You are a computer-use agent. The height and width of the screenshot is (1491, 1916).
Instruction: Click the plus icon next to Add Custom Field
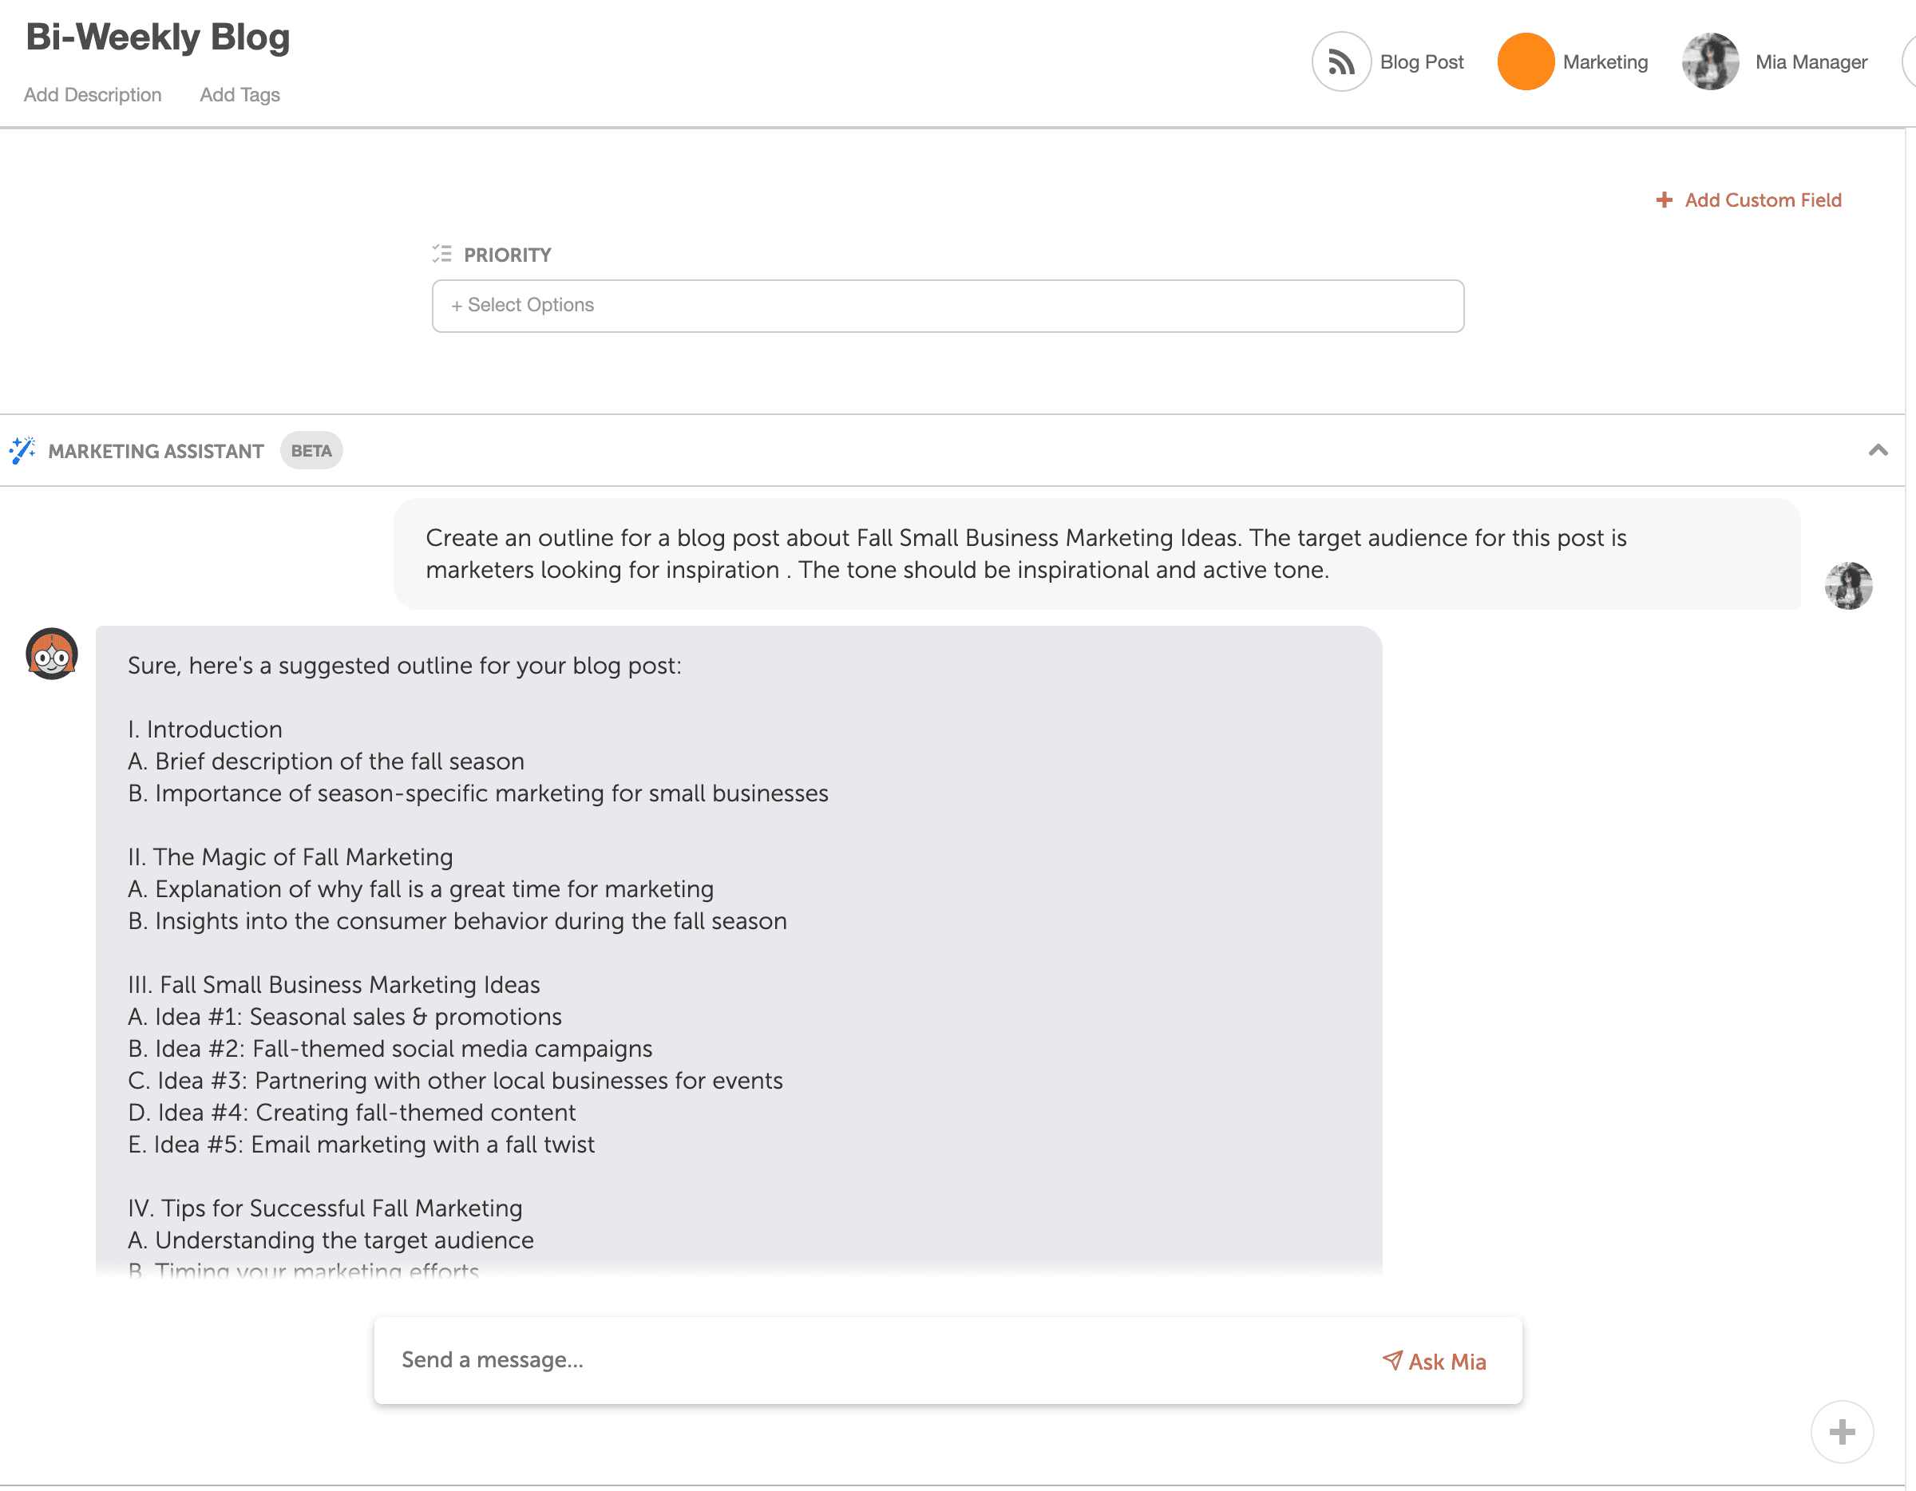[1665, 200]
